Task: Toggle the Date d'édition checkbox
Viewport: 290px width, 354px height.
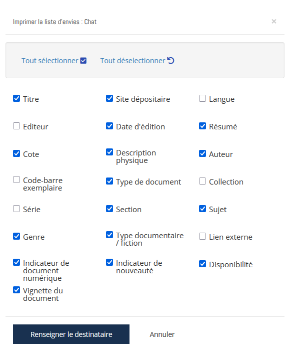Action: (109, 126)
